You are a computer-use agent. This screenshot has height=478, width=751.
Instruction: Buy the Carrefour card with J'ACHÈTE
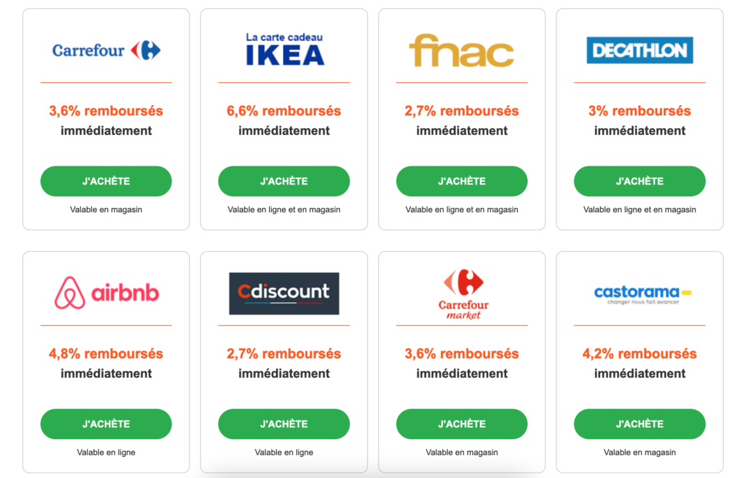pyautogui.click(x=106, y=181)
